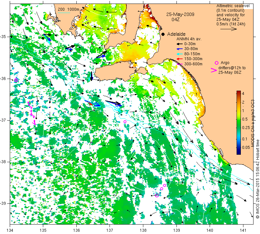260x234 pixels.
Task: Click the 137 longitude axis label
Action: click(110, 230)
